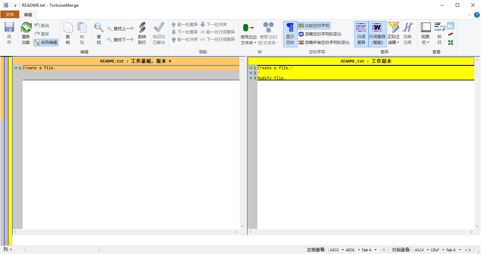Open the 查找 search tool

click(x=99, y=33)
